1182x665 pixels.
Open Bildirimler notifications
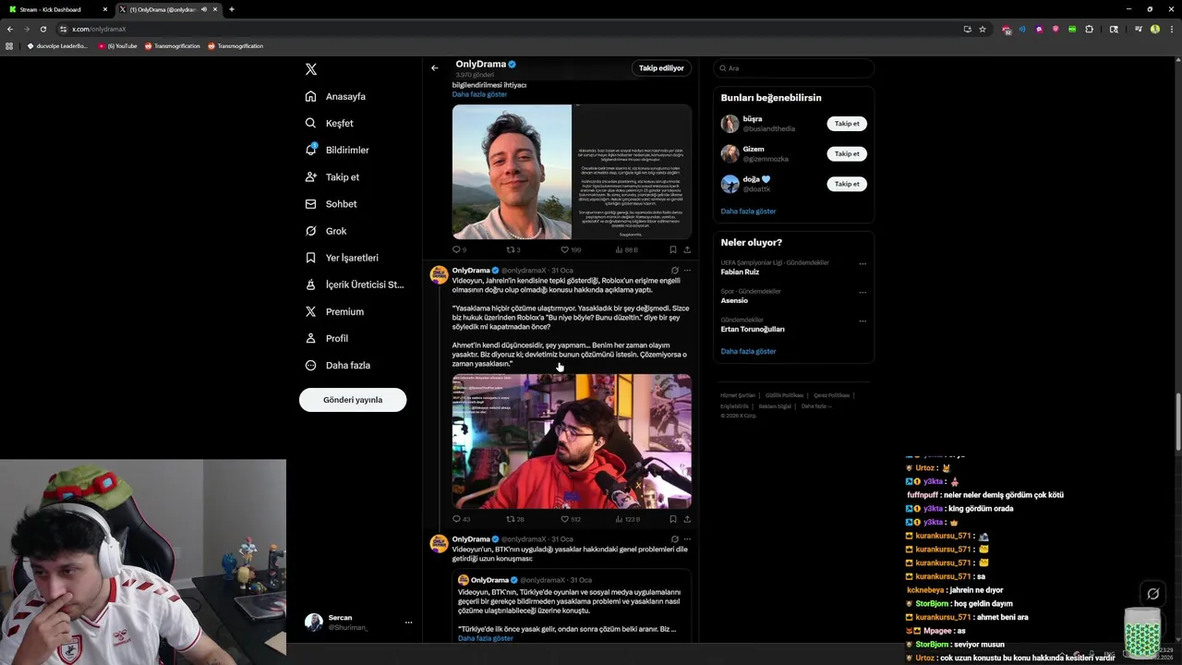pos(337,150)
